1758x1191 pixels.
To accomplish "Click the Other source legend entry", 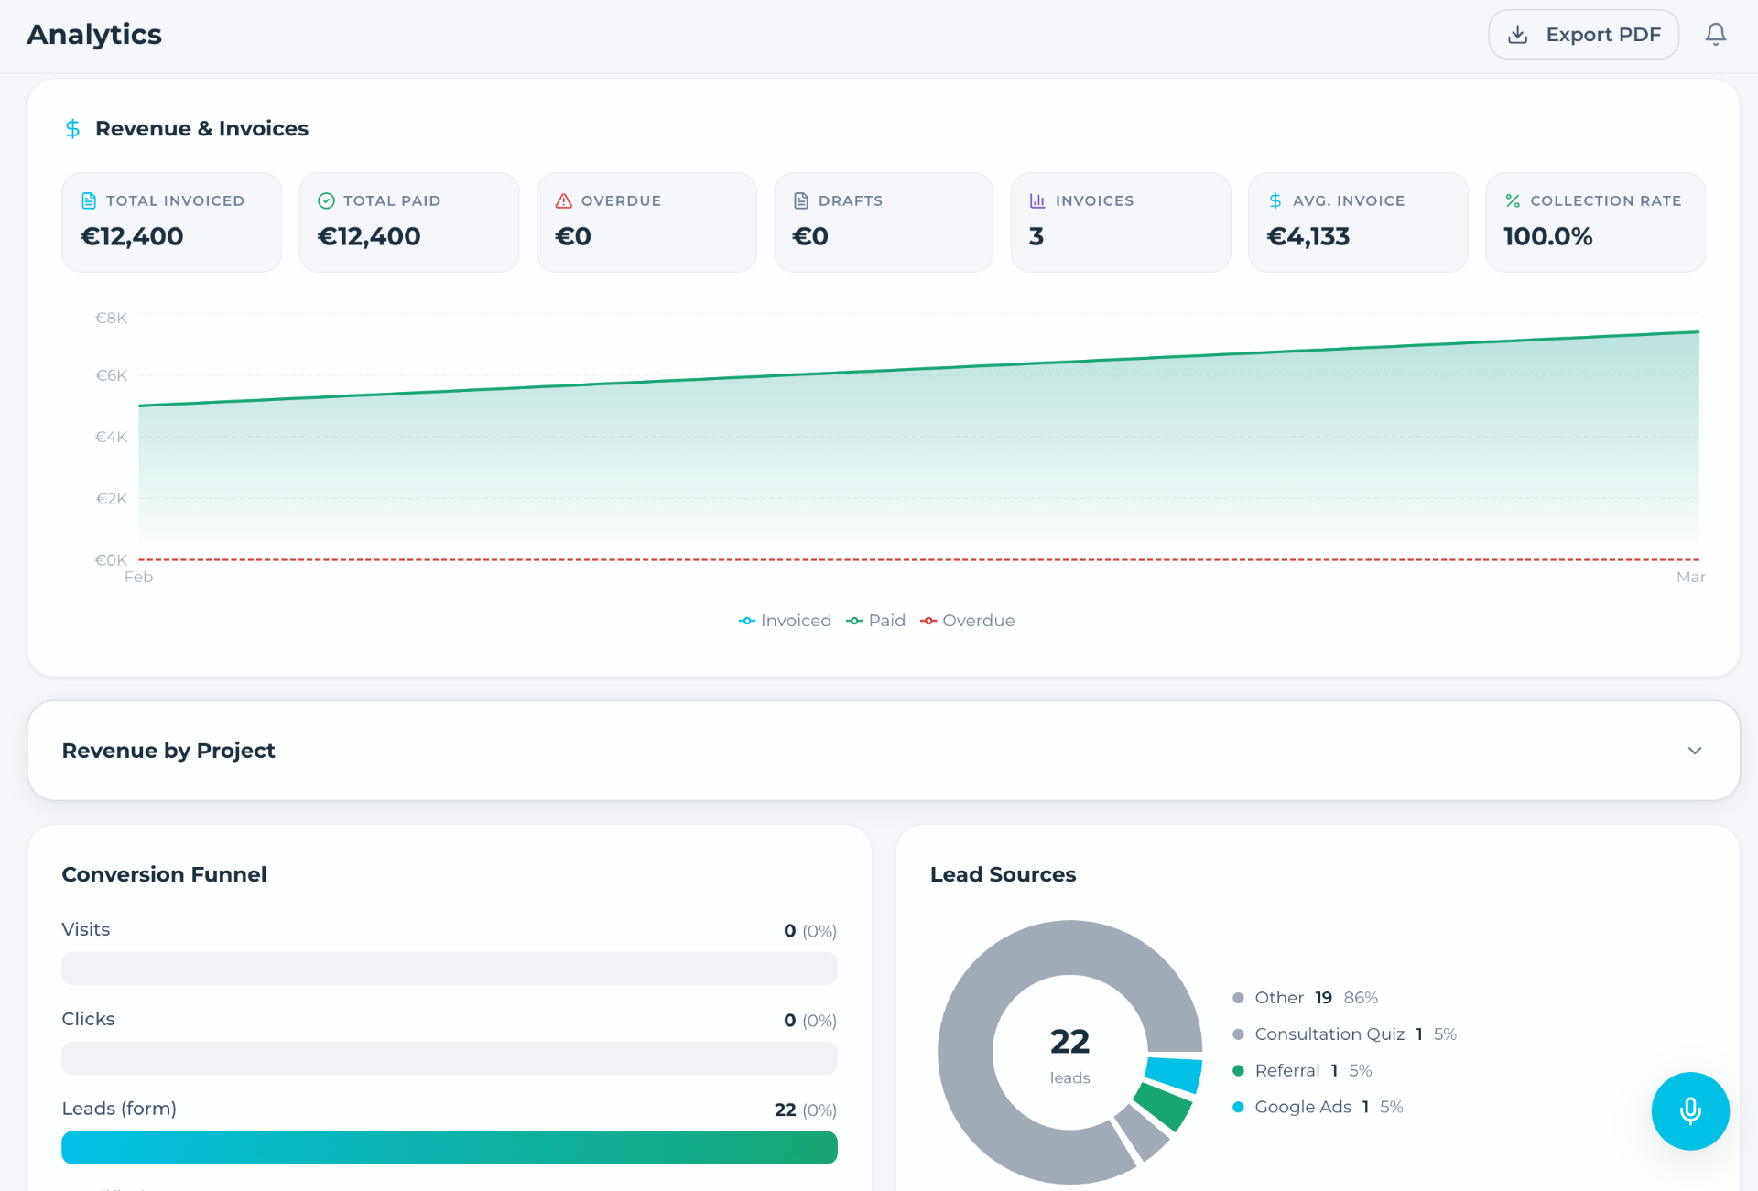I will click(x=1305, y=998).
